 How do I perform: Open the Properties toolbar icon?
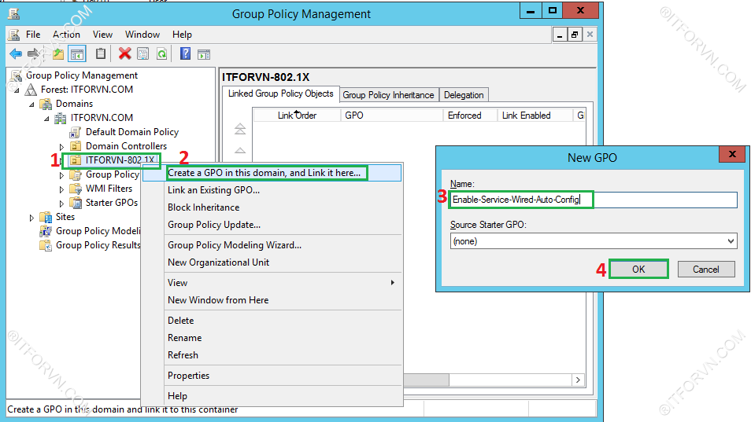(x=142, y=53)
